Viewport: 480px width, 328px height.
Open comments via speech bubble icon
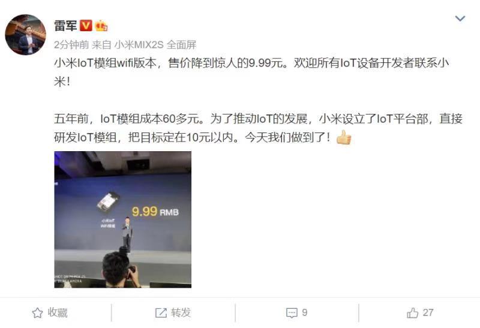[292, 312]
